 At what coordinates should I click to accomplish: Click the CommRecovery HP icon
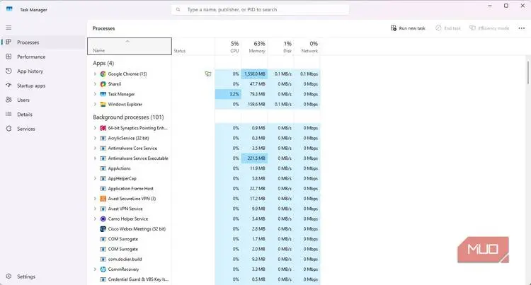pos(103,269)
